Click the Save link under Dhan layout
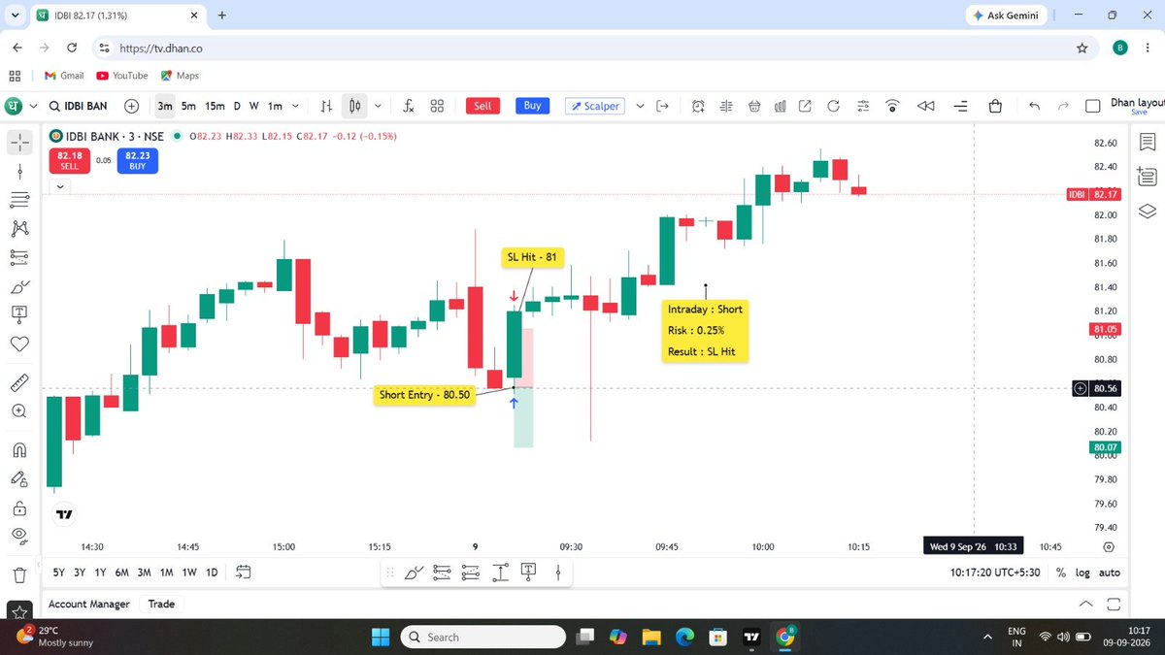The image size is (1165, 655). point(1139,113)
